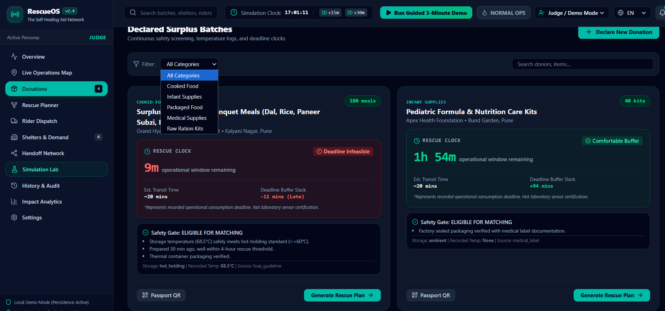Click the History & Audit clock icon

[x=14, y=186]
